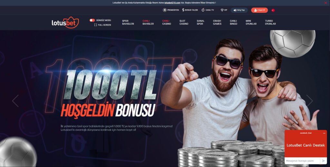
Task: Show previous banner slide arrow
Action: click(x=15, y=101)
